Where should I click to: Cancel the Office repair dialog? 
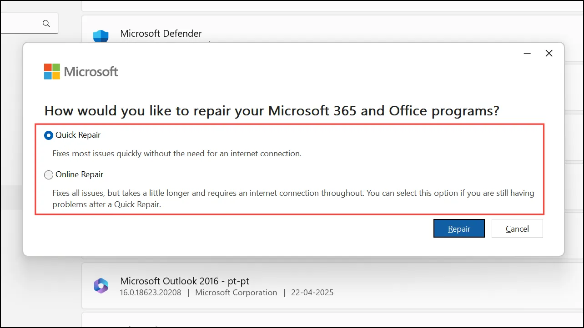click(x=517, y=229)
